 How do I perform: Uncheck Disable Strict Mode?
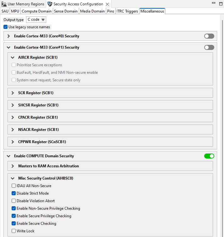[14, 193]
